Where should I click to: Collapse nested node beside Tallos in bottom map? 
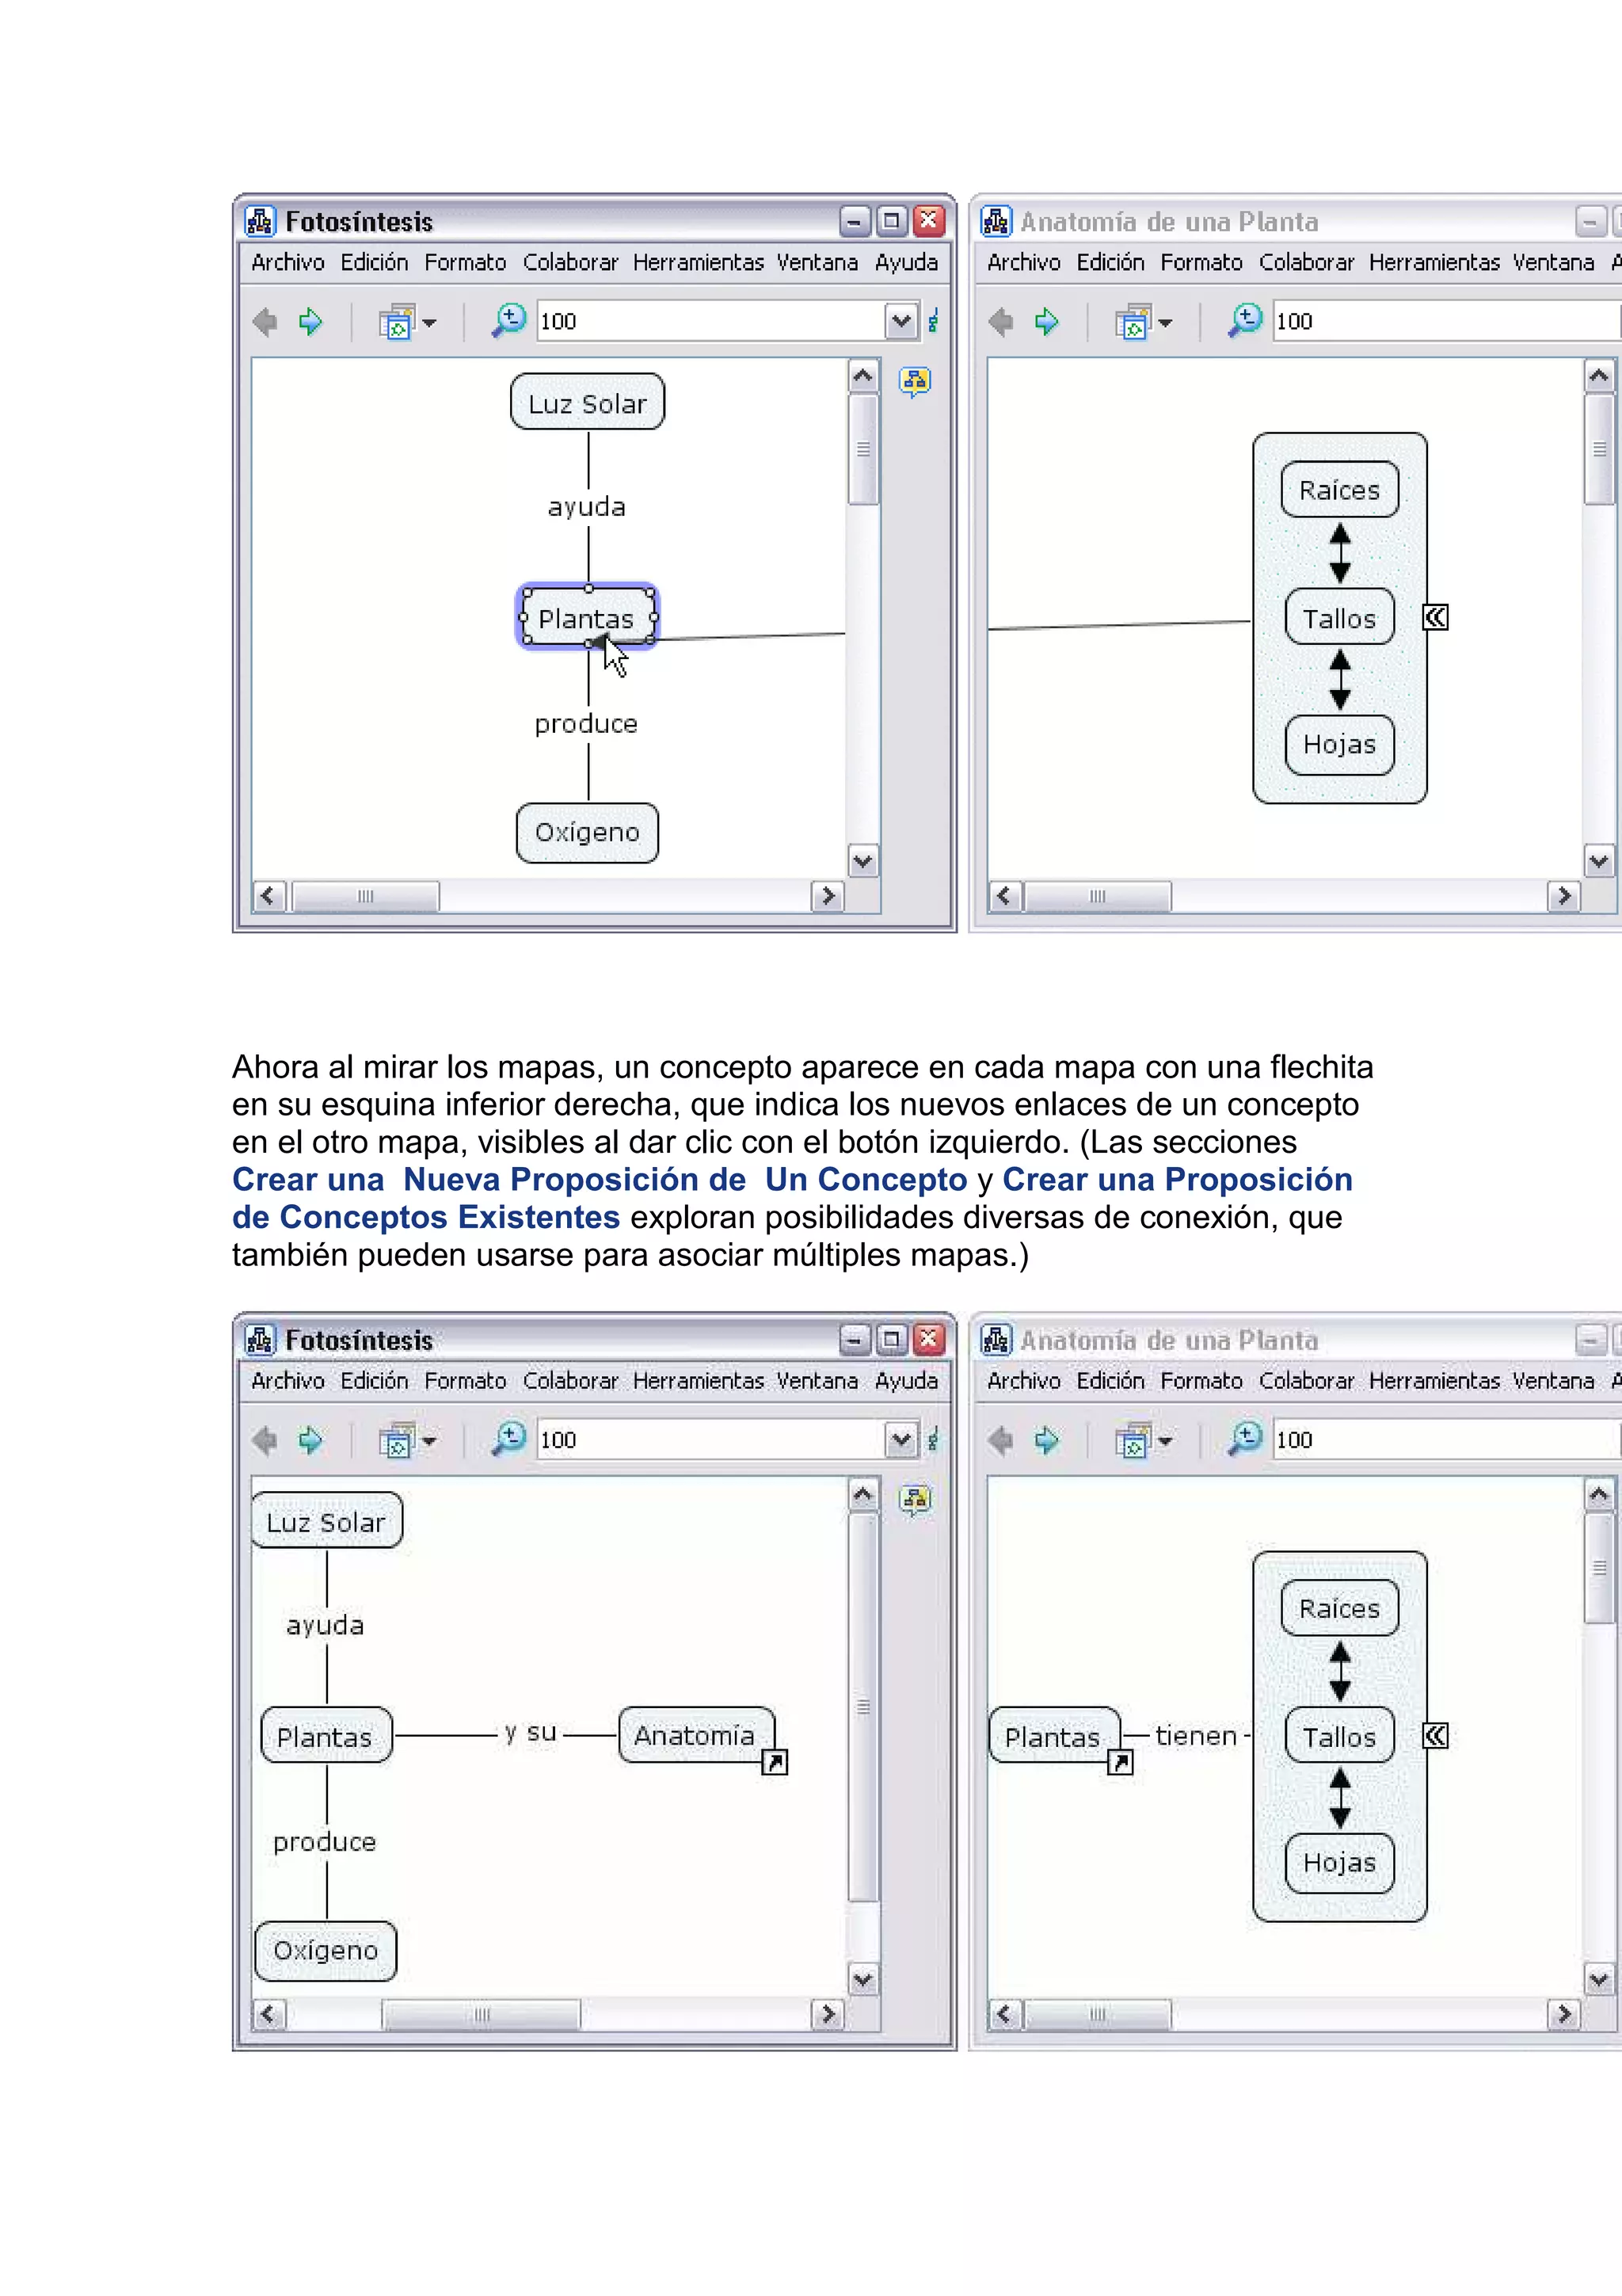(1435, 1735)
